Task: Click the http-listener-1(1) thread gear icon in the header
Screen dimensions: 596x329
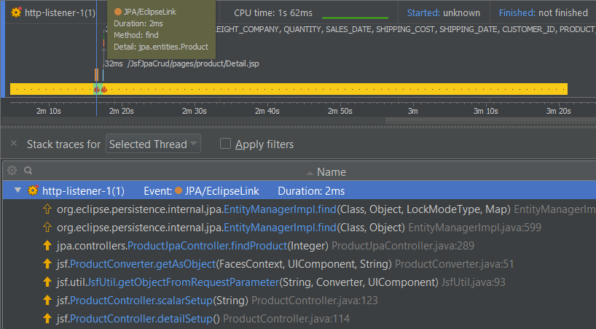Action: (16, 12)
